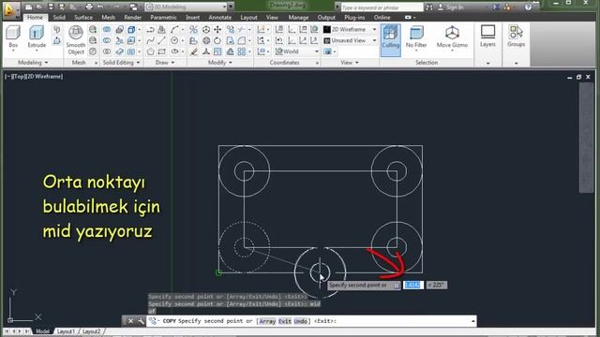
Task: Select the Rectangle tool in Draw panel
Action: (162, 51)
